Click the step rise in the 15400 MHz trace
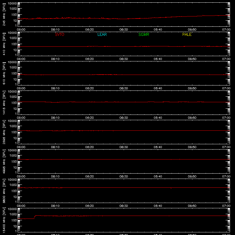This screenshot has width=235, height=235. point(35,217)
